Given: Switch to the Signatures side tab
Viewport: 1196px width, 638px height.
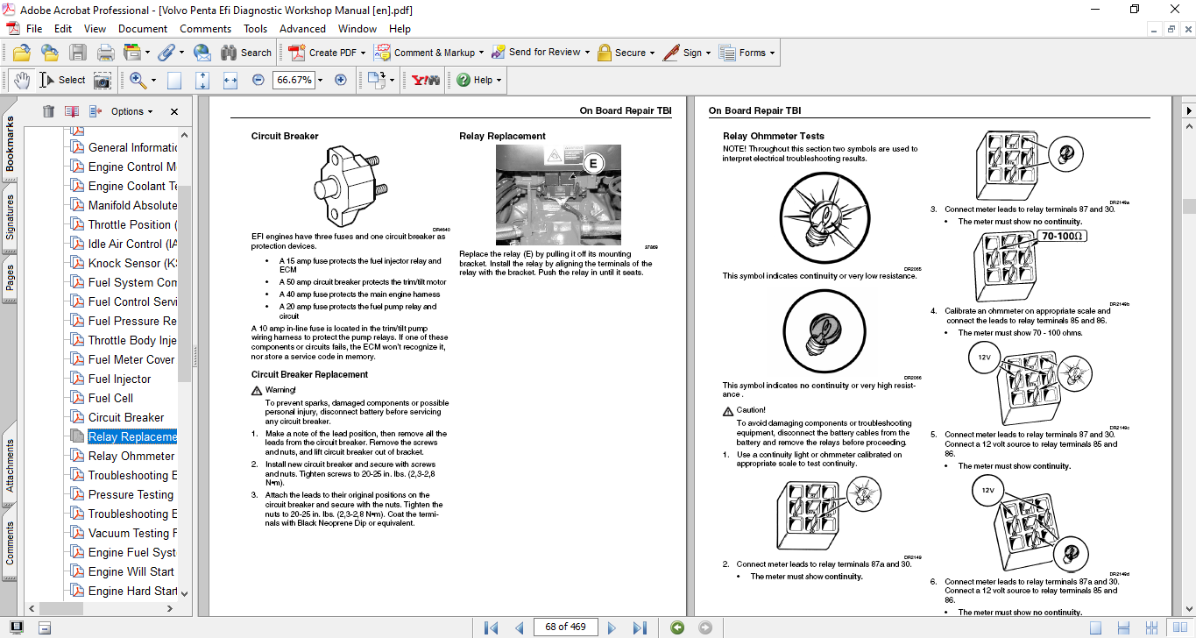Looking at the screenshot, I should pyautogui.click(x=11, y=217).
